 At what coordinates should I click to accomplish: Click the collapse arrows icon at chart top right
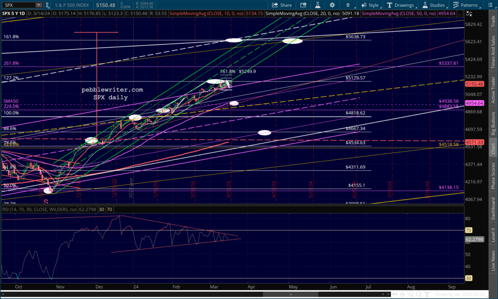(x=469, y=14)
